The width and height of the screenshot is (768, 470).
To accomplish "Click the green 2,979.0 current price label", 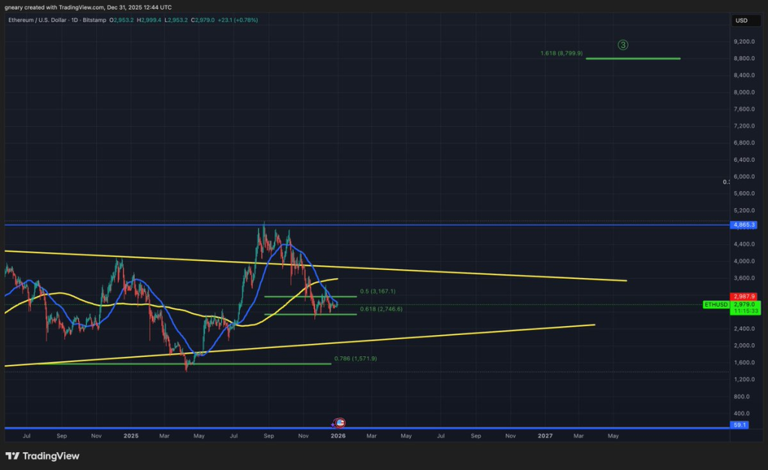I will pos(745,304).
